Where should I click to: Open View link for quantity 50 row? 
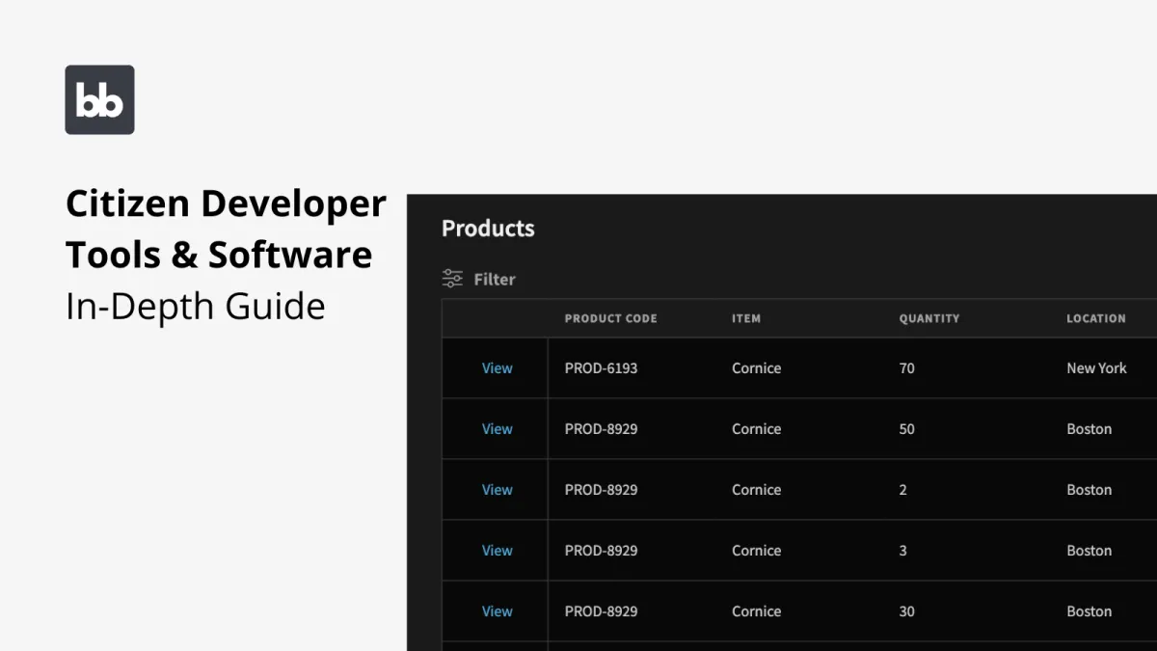point(498,428)
